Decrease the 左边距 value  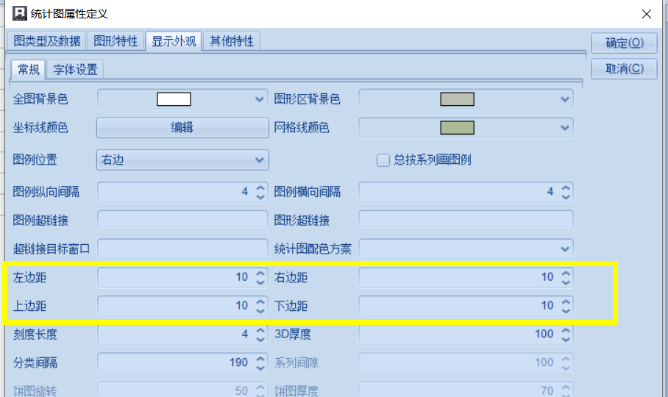coord(260,282)
